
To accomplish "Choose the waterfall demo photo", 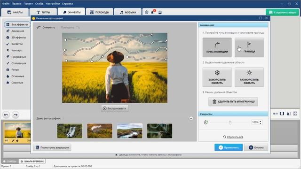I will pyautogui.click(x=70, y=131).
